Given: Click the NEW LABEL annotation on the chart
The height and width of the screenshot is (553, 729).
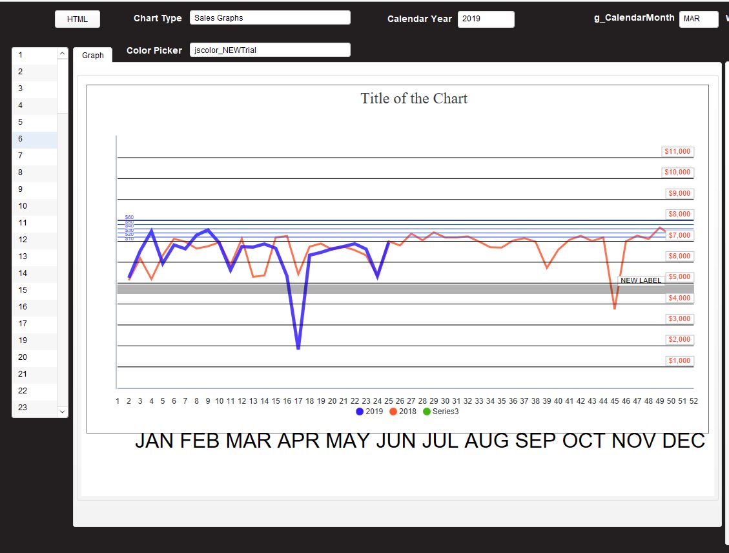Looking at the screenshot, I should 642,280.
